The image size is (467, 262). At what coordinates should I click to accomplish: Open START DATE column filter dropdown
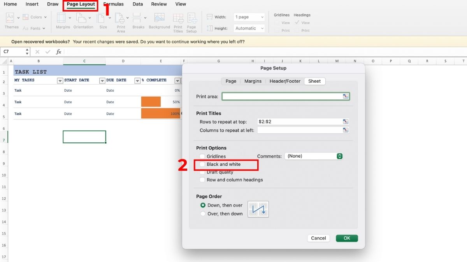(102, 81)
